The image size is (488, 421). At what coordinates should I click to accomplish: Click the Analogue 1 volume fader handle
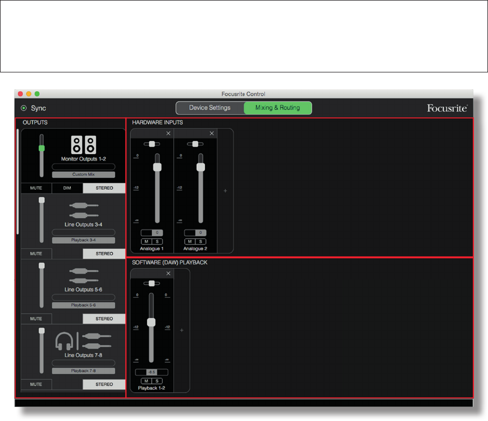pos(157,167)
